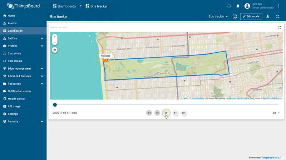Screen dimensions: 286x160
Task: Click the timeline slider handle
Action: (55, 105)
